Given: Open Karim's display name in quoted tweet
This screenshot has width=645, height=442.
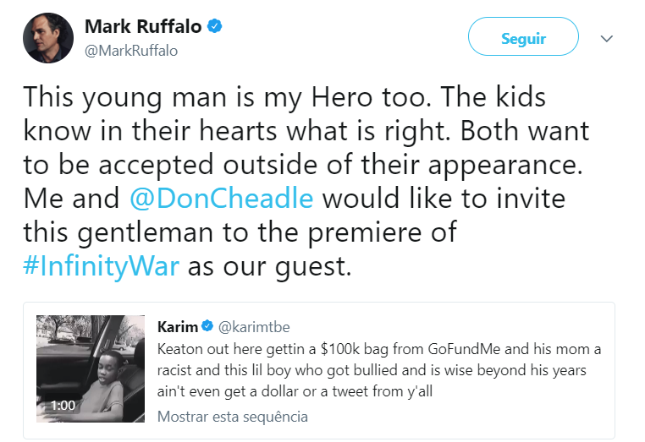Looking at the screenshot, I should 178,327.
